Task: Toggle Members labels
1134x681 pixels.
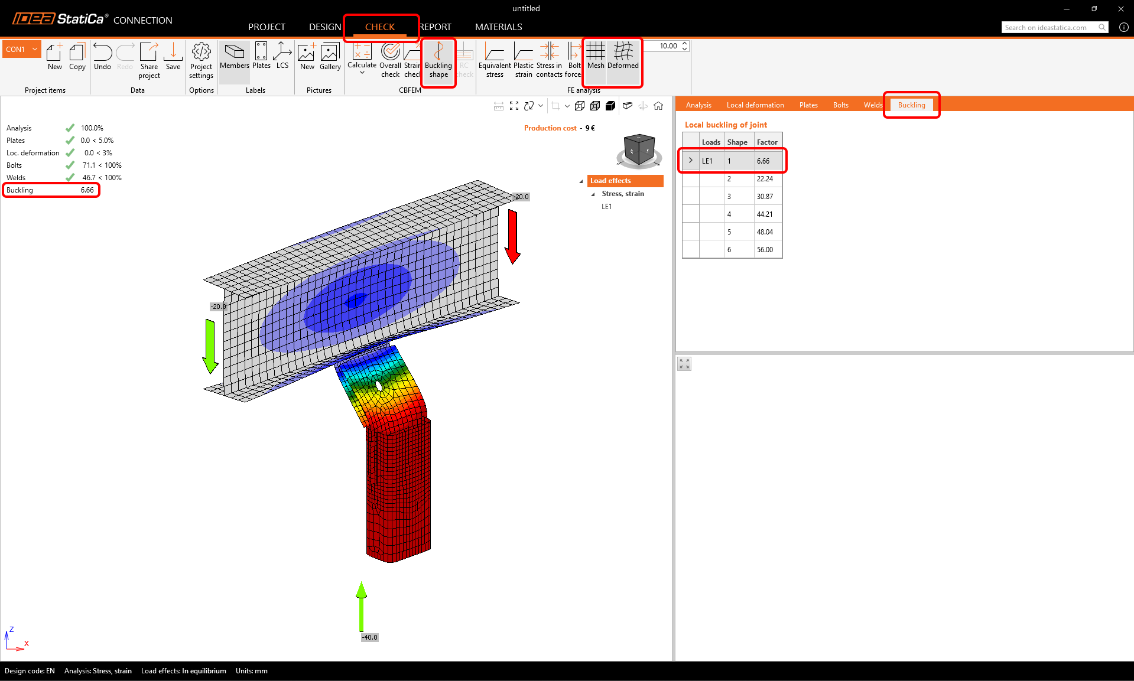Action: pyautogui.click(x=234, y=58)
